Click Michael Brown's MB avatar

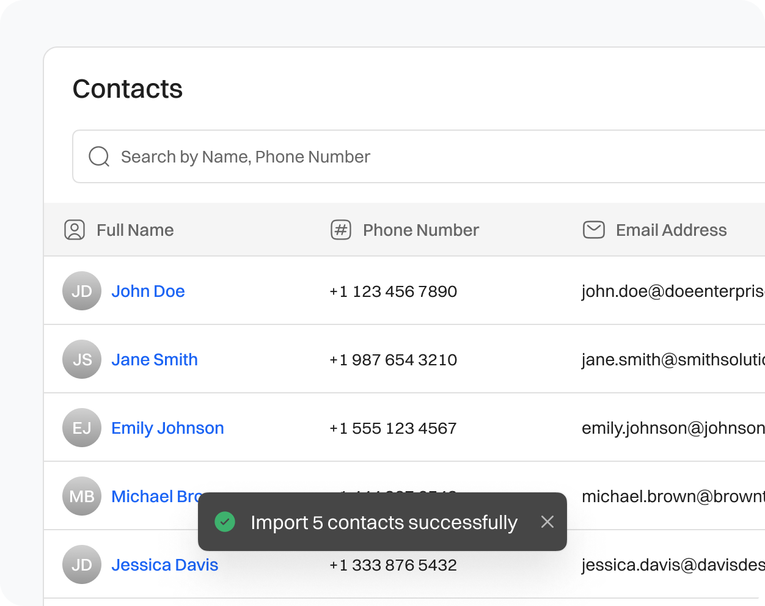click(81, 496)
